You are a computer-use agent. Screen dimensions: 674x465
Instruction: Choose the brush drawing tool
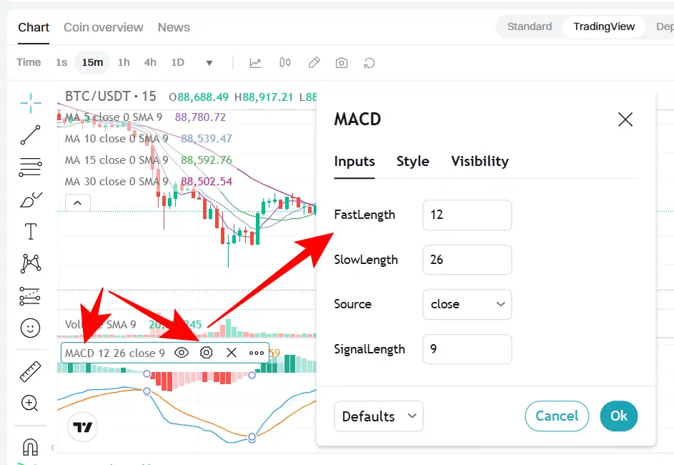(x=31, y=200)
